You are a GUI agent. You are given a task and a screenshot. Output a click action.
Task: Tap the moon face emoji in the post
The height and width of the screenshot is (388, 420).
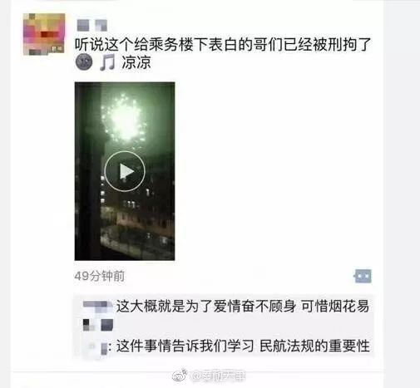[84, 62]
